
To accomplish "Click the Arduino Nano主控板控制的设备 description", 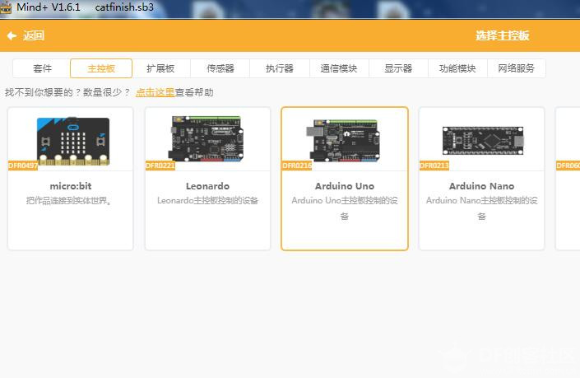I will coord(481,208).
